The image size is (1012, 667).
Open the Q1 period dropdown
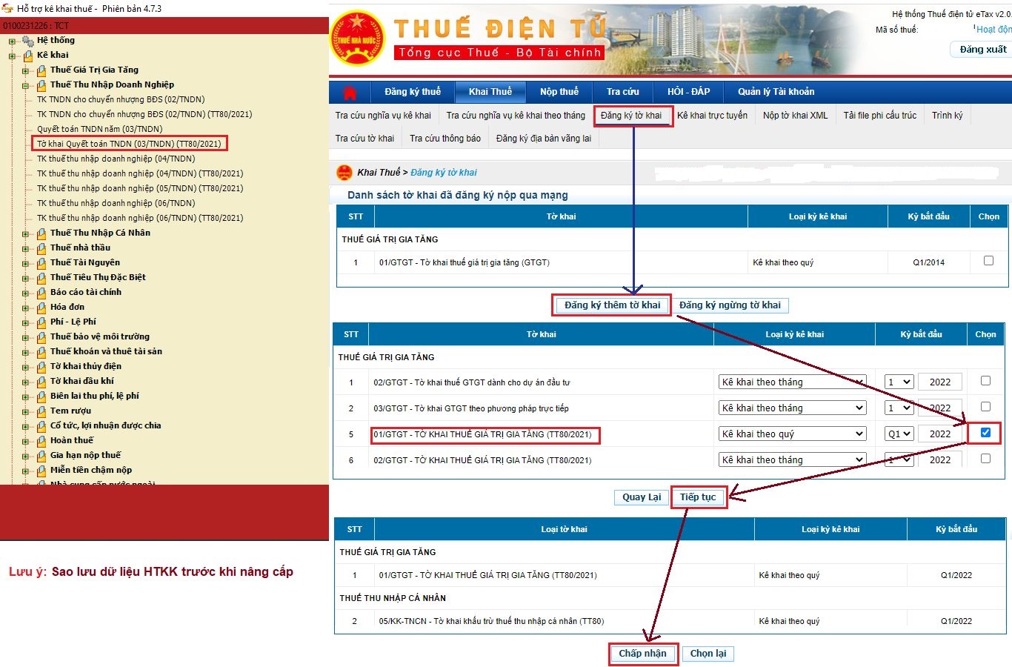(x=899, y=434)
